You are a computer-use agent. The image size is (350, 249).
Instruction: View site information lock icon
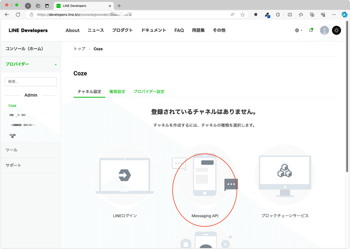click(x=31, y=15)
